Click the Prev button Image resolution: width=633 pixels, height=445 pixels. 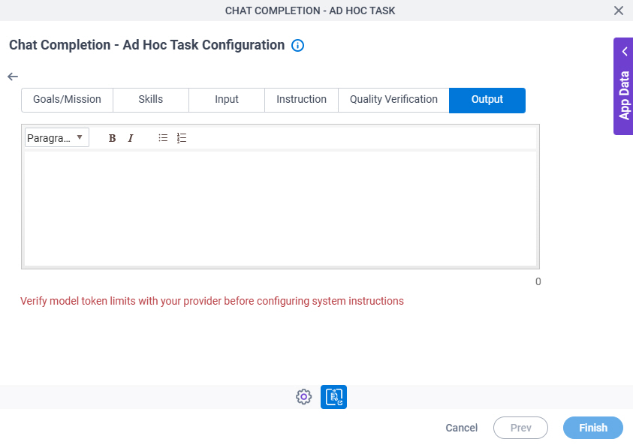point(520,428)
